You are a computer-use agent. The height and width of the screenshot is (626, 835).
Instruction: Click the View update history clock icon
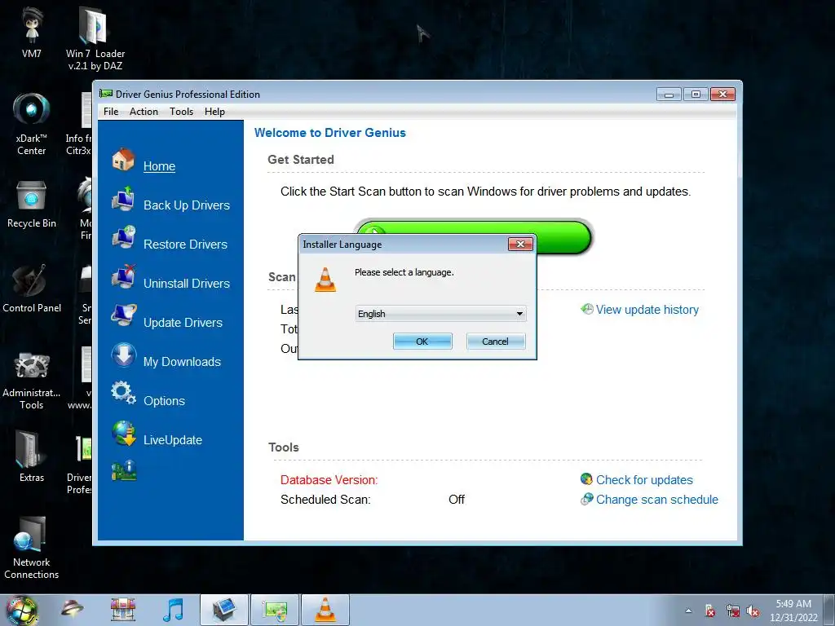pyautogui.click(x=587, y=309)
